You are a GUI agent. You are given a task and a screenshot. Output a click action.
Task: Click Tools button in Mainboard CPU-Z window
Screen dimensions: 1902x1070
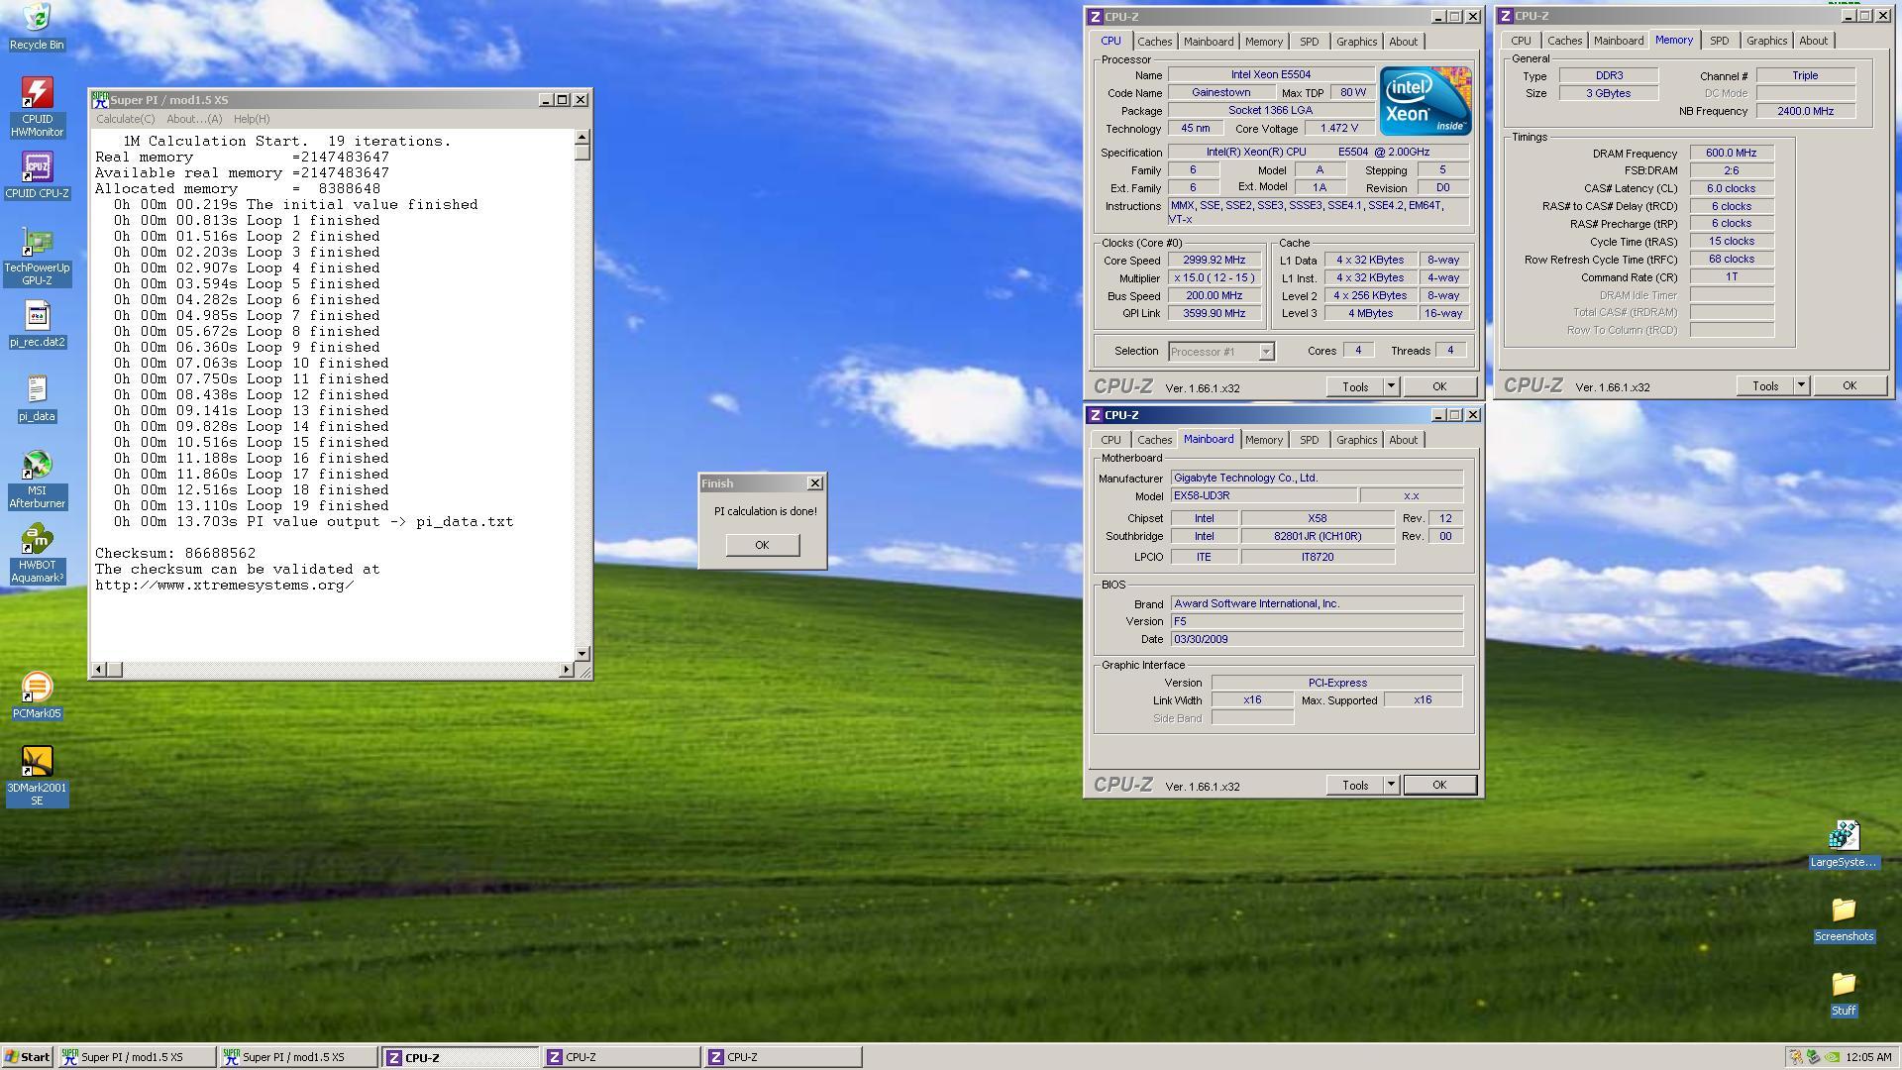pyautogui.click(x=1354, y=785)
